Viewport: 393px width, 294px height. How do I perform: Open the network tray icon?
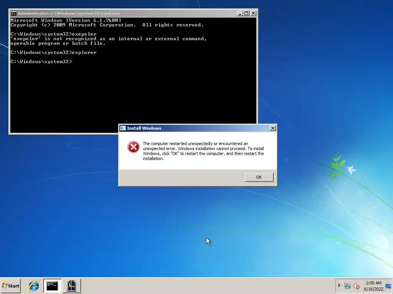[347, 286]
